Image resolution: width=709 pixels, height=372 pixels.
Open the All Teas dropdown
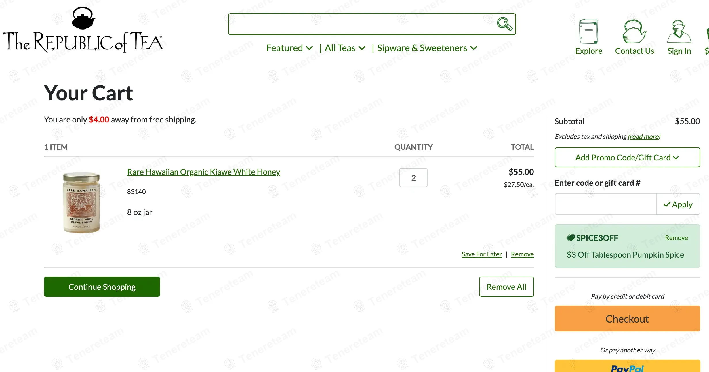(345, 48)
